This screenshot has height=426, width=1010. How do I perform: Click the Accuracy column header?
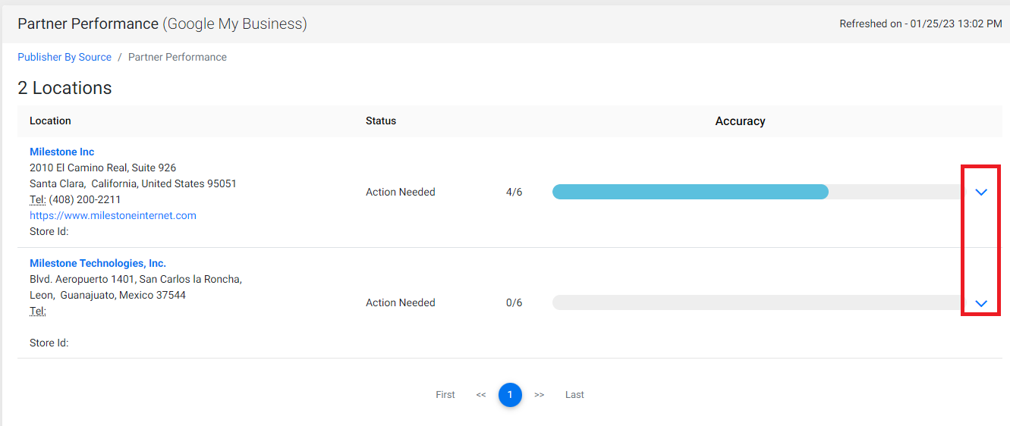pyautogui.click(x=740, y=121)
